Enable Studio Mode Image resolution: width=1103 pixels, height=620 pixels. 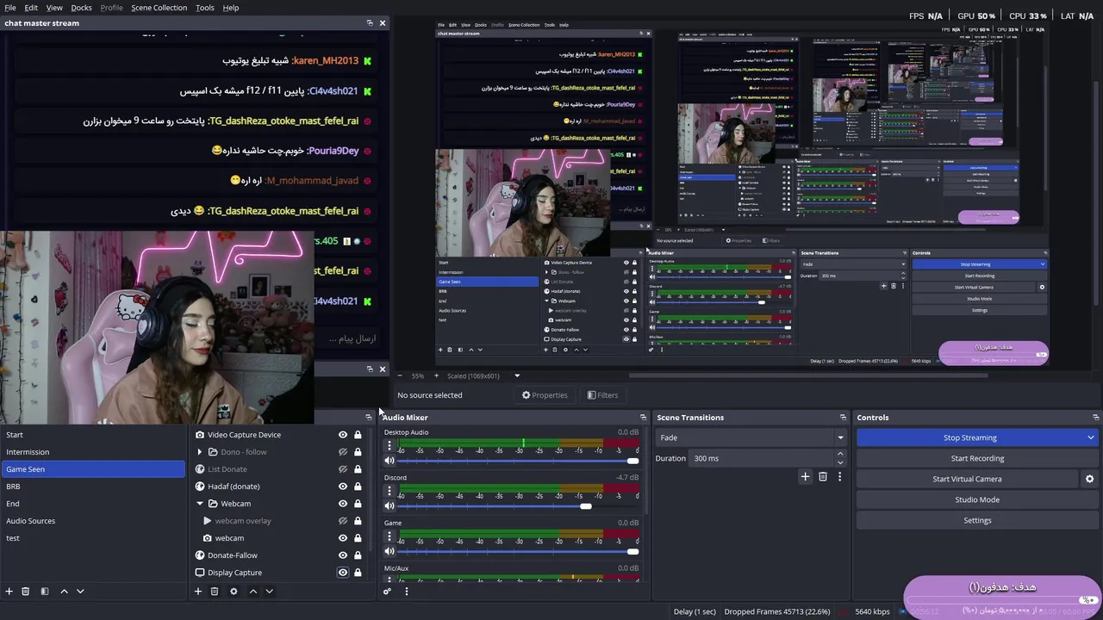977,499
